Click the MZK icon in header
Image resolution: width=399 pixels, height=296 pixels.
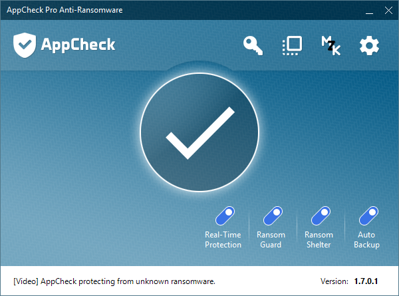(331, 46)
